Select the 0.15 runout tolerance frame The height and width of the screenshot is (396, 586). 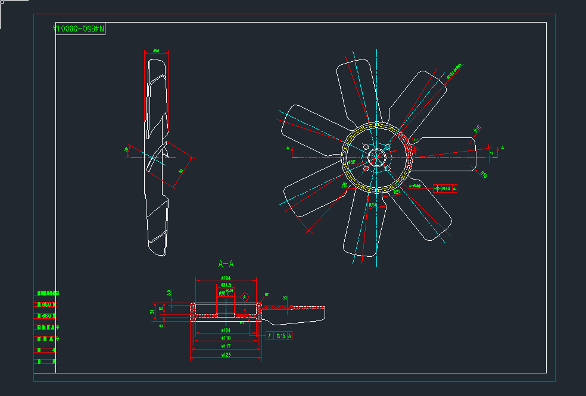click(280, 336)
